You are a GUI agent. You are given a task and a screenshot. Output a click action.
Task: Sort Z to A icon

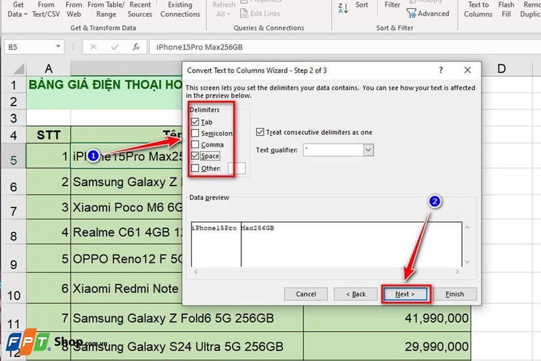(344, 8)
